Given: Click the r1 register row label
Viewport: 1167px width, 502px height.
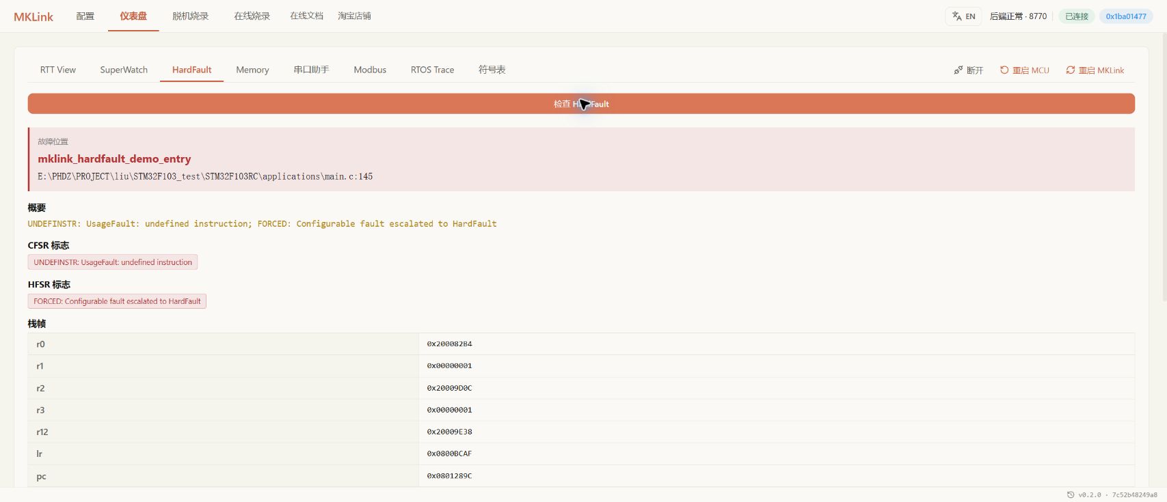Looking at the screenshot, I should (40, 366).
